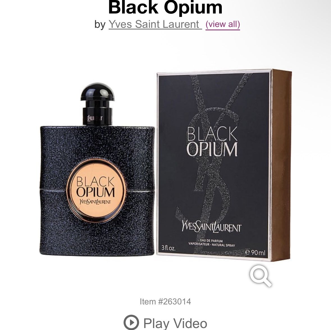The width and height of the screenshot is (331, 330).
Task: Click the 3 fl oz. text on box
Action: pos(168,248)
